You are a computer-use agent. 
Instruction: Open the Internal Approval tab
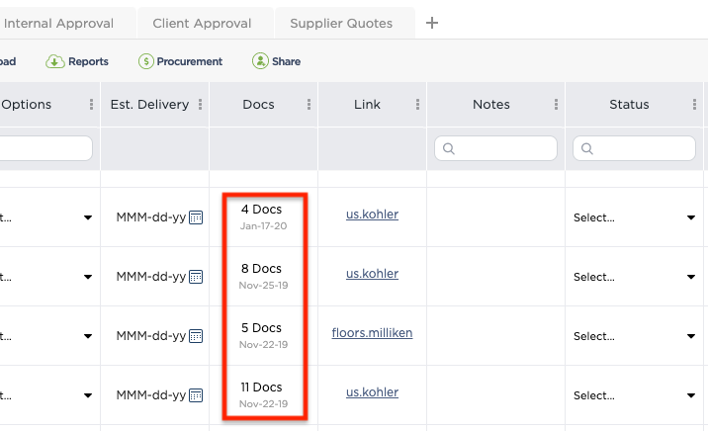coord(58,23)
